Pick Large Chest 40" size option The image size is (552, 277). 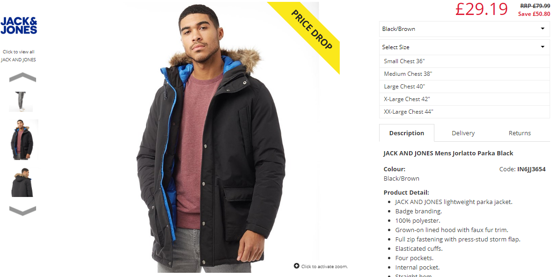[464, 87]
